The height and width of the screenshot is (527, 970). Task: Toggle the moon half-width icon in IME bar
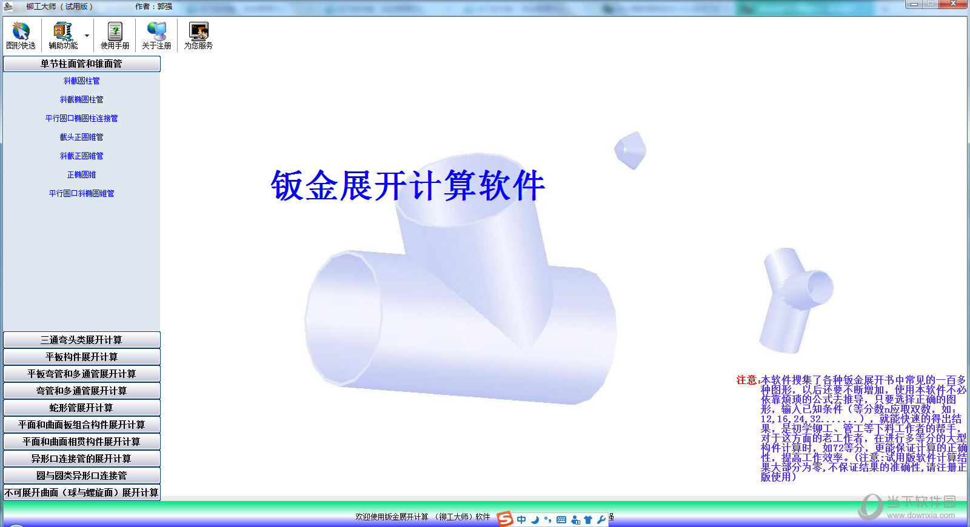point(535,520)
